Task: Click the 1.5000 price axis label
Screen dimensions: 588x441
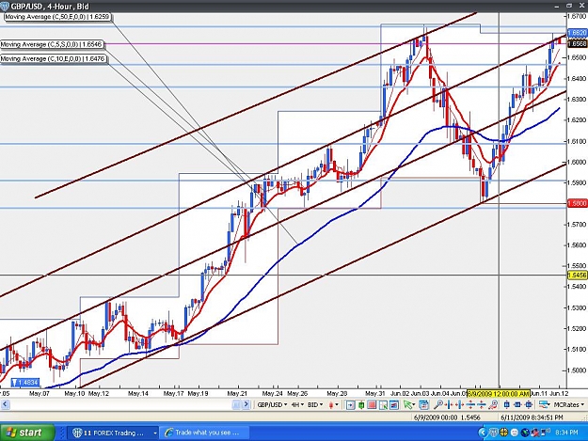Action: coord(578,370)
